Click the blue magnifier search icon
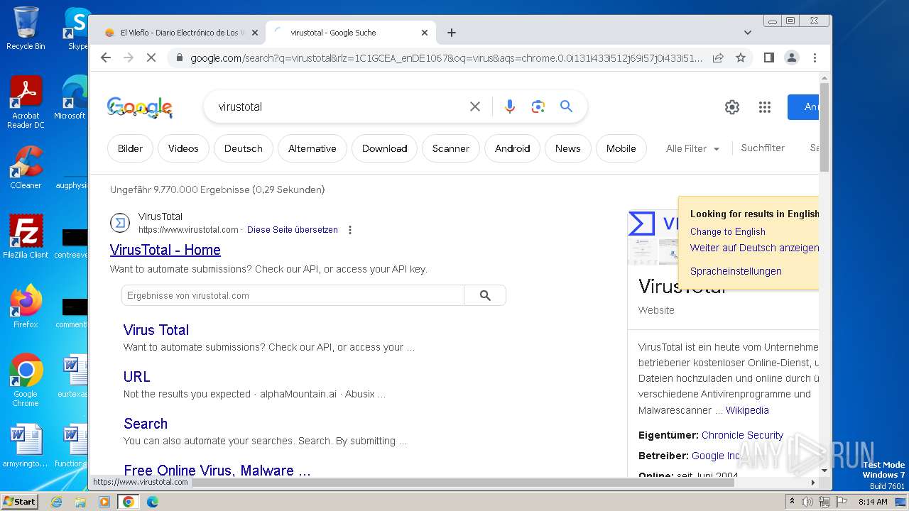Image resolution: width=909 pixels, height=511 pixels. 566,106
